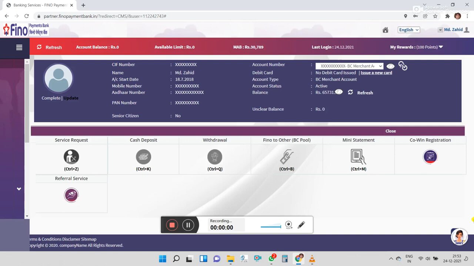Expand the Md. Zahid user menu
This screenshot has height=266, width=474.
[x=440, y=30]
